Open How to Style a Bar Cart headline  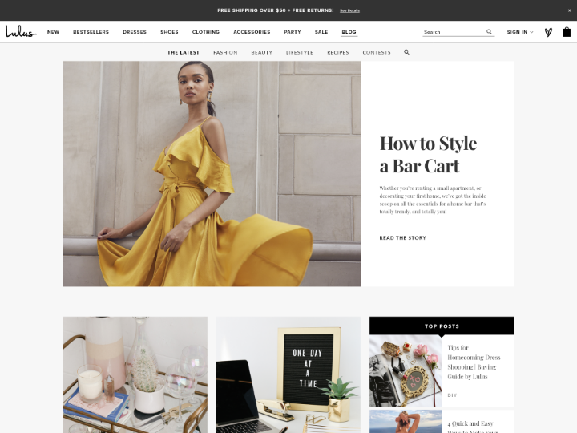coord(428,154)
